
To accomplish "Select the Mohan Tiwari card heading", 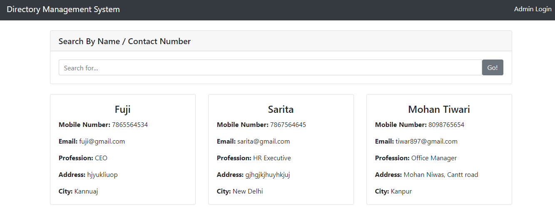I will click(439, 109).
